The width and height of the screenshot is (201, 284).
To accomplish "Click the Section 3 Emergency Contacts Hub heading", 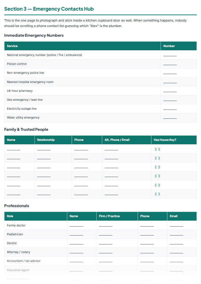I will 49,9.
